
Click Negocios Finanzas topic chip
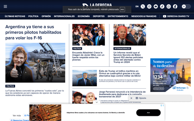(20, 120)
